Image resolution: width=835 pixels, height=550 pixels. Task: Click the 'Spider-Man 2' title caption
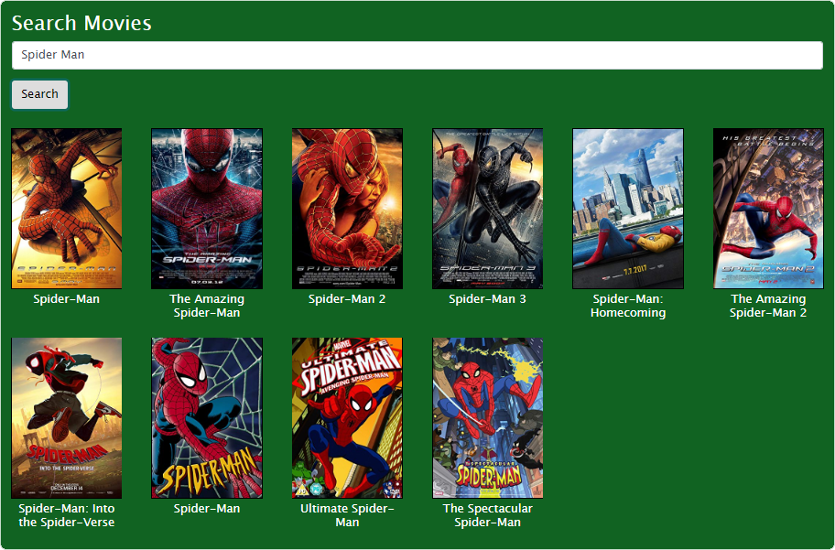347,299
